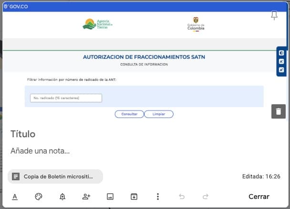Open text formatting options
The image size is (290, 209).
[15, 197]
